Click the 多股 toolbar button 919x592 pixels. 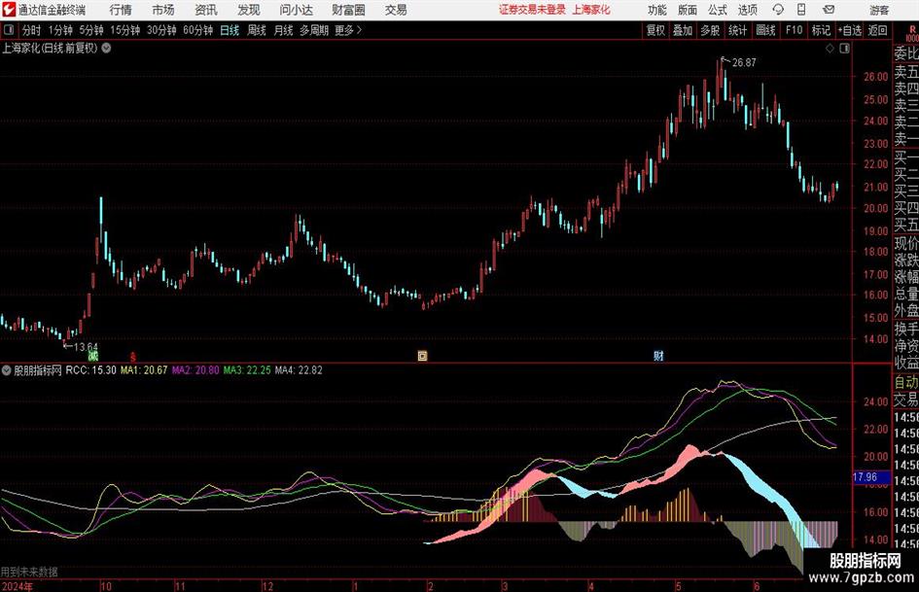coord(710,30)
